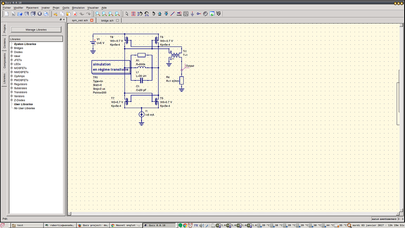
Task: Expand the Z-Diodes library
Action: 12,100
